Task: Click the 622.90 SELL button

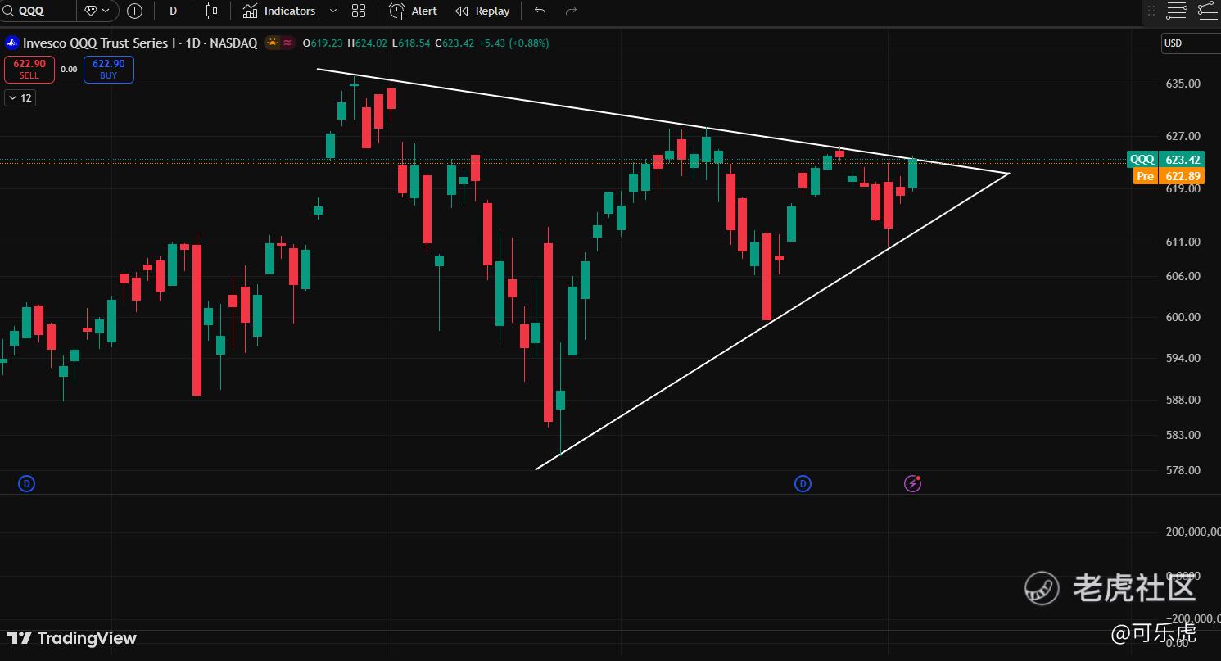Action: click(29, 69)
